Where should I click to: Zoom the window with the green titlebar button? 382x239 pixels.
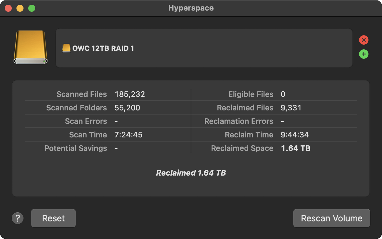point(32,8)
